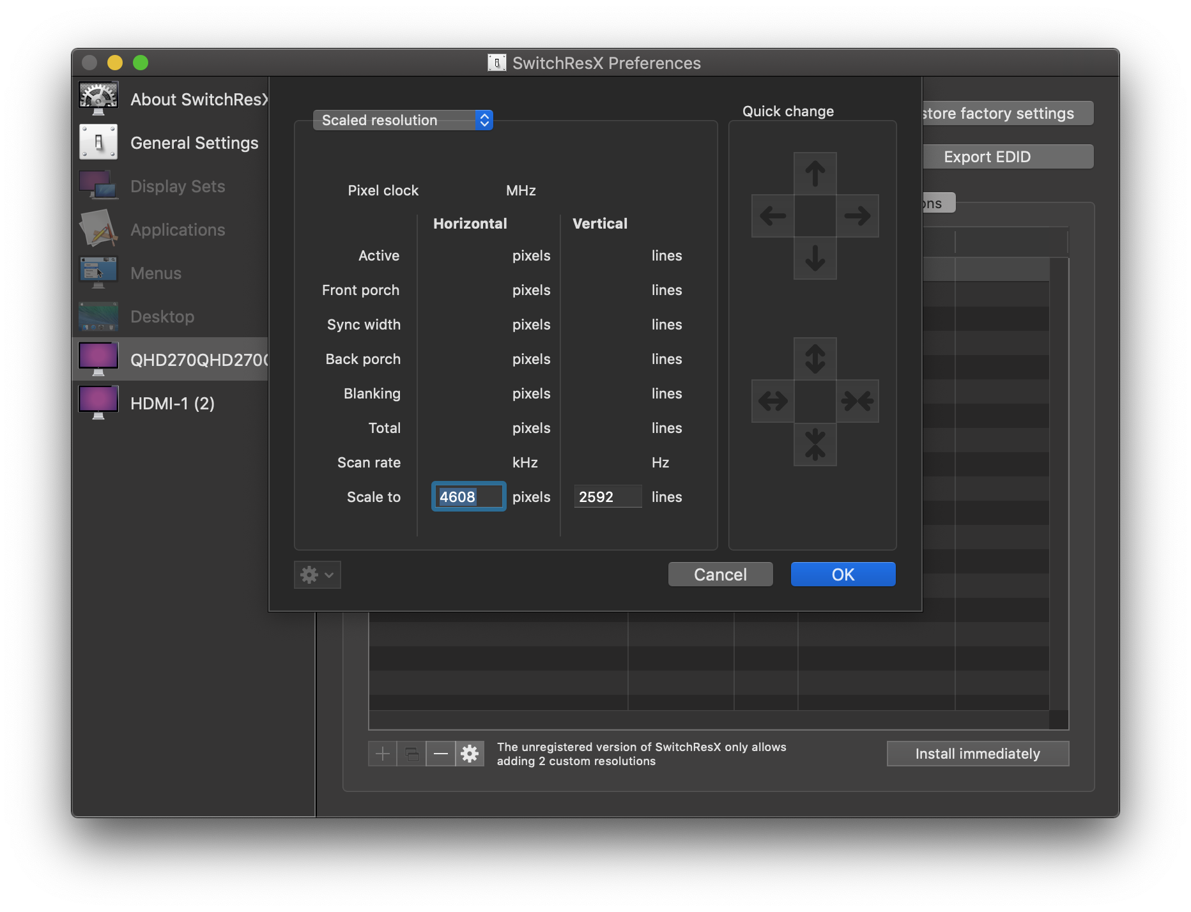This screenshot has width=1191, height=912.
Task: Confirm with the OK button
Action: pos(843,574)
